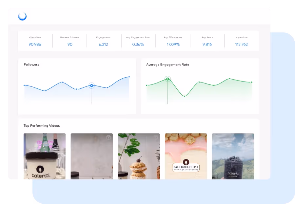Click the Talenti logo on the Fall Bucket List thumbnail
The image size is (295, 204).
(x=186, y=162)
